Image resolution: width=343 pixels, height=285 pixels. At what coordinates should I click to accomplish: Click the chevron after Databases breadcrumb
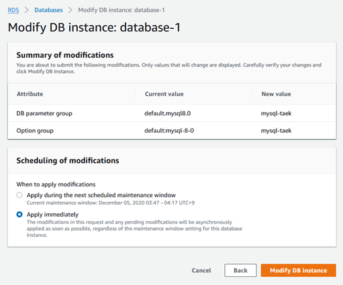[x=70, y=10]
